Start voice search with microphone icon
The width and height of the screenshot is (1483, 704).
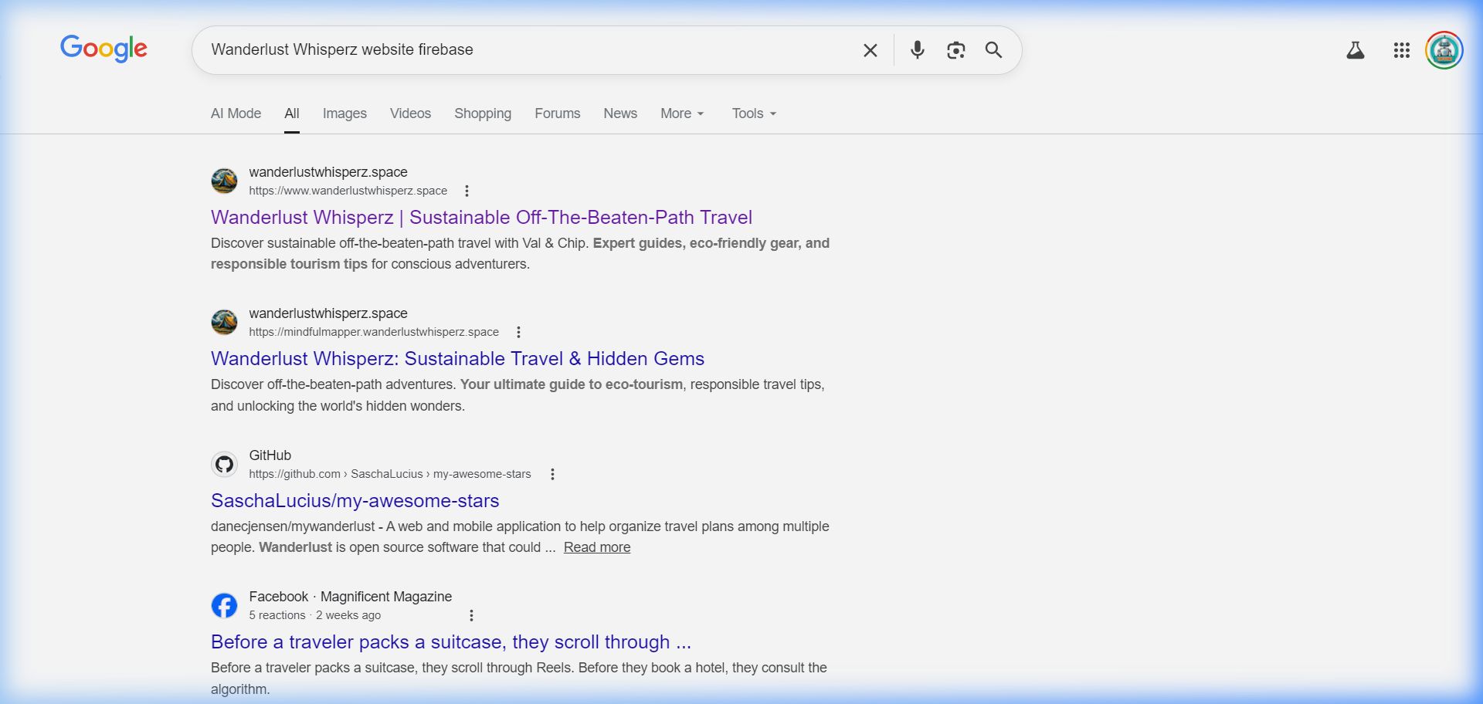coord(917,50)
